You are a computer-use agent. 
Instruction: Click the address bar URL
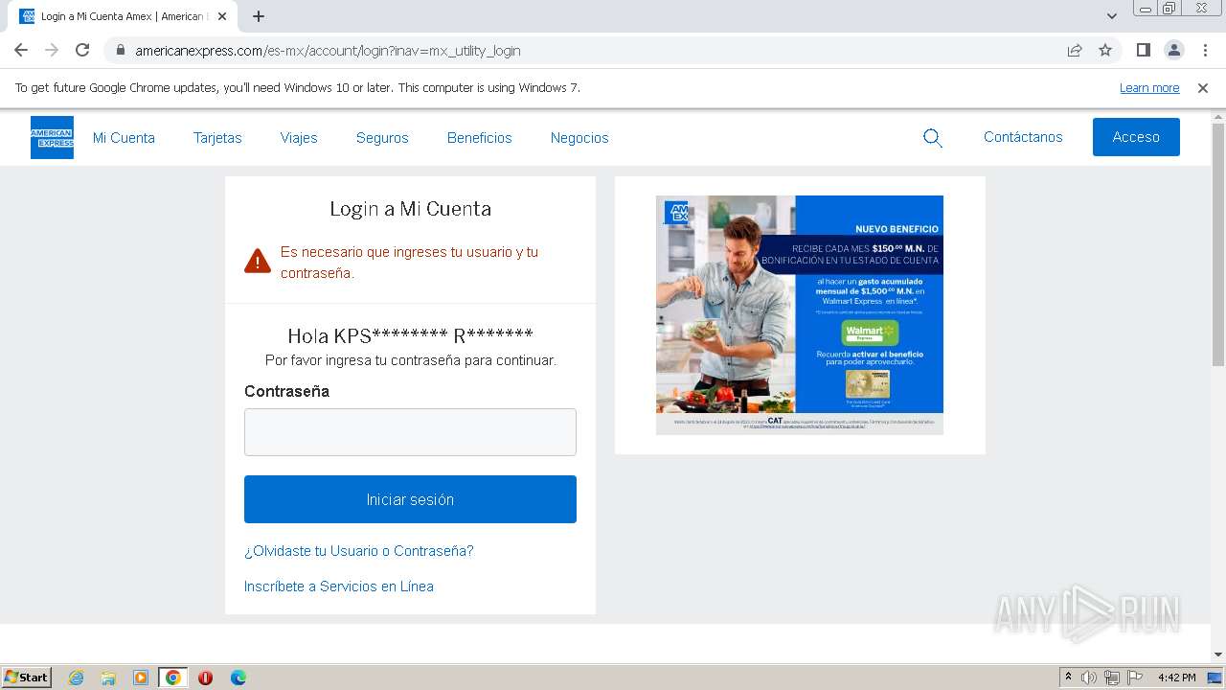click(328, 51)
